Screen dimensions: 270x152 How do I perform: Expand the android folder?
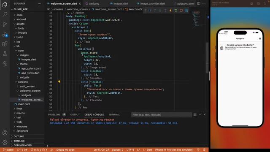(21, 19)
